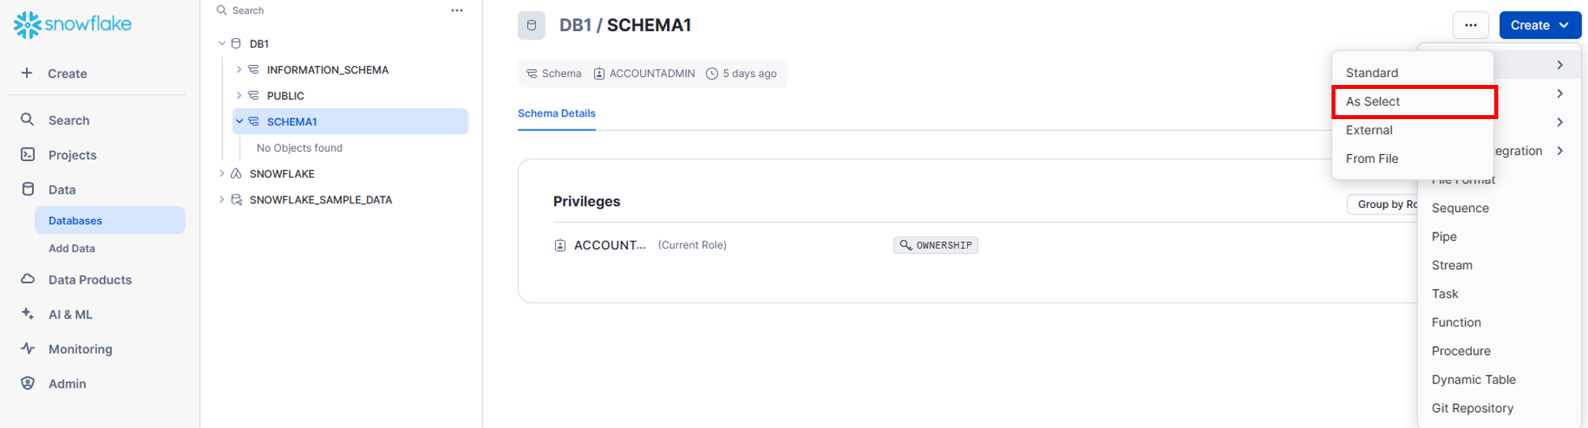The image size is (1588, 428).
Task: Collapse the DB1 database tree
Action: (222, 44)
